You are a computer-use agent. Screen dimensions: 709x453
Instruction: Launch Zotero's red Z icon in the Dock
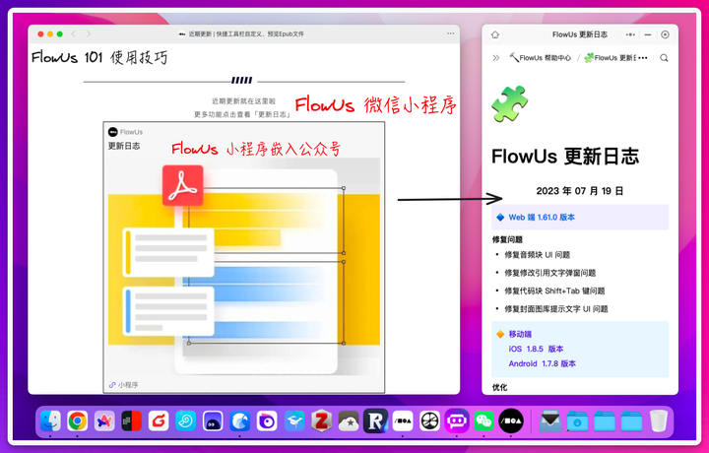[321, 421]
